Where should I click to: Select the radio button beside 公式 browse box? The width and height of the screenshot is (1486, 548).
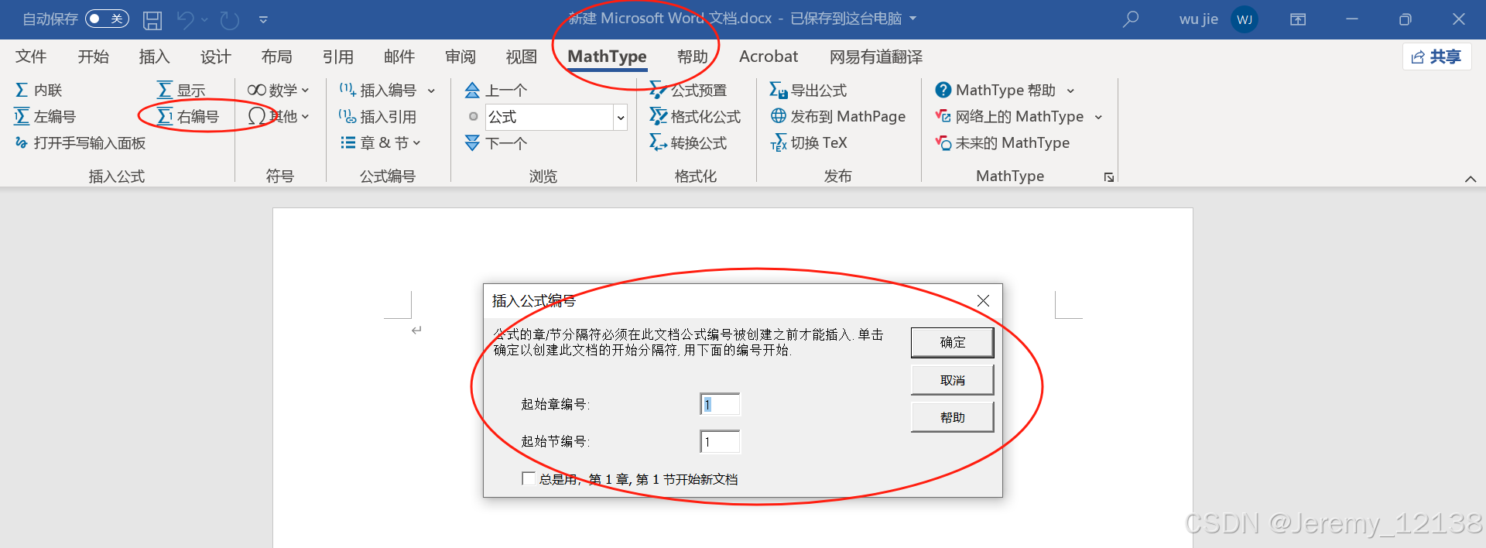point(474,117)
